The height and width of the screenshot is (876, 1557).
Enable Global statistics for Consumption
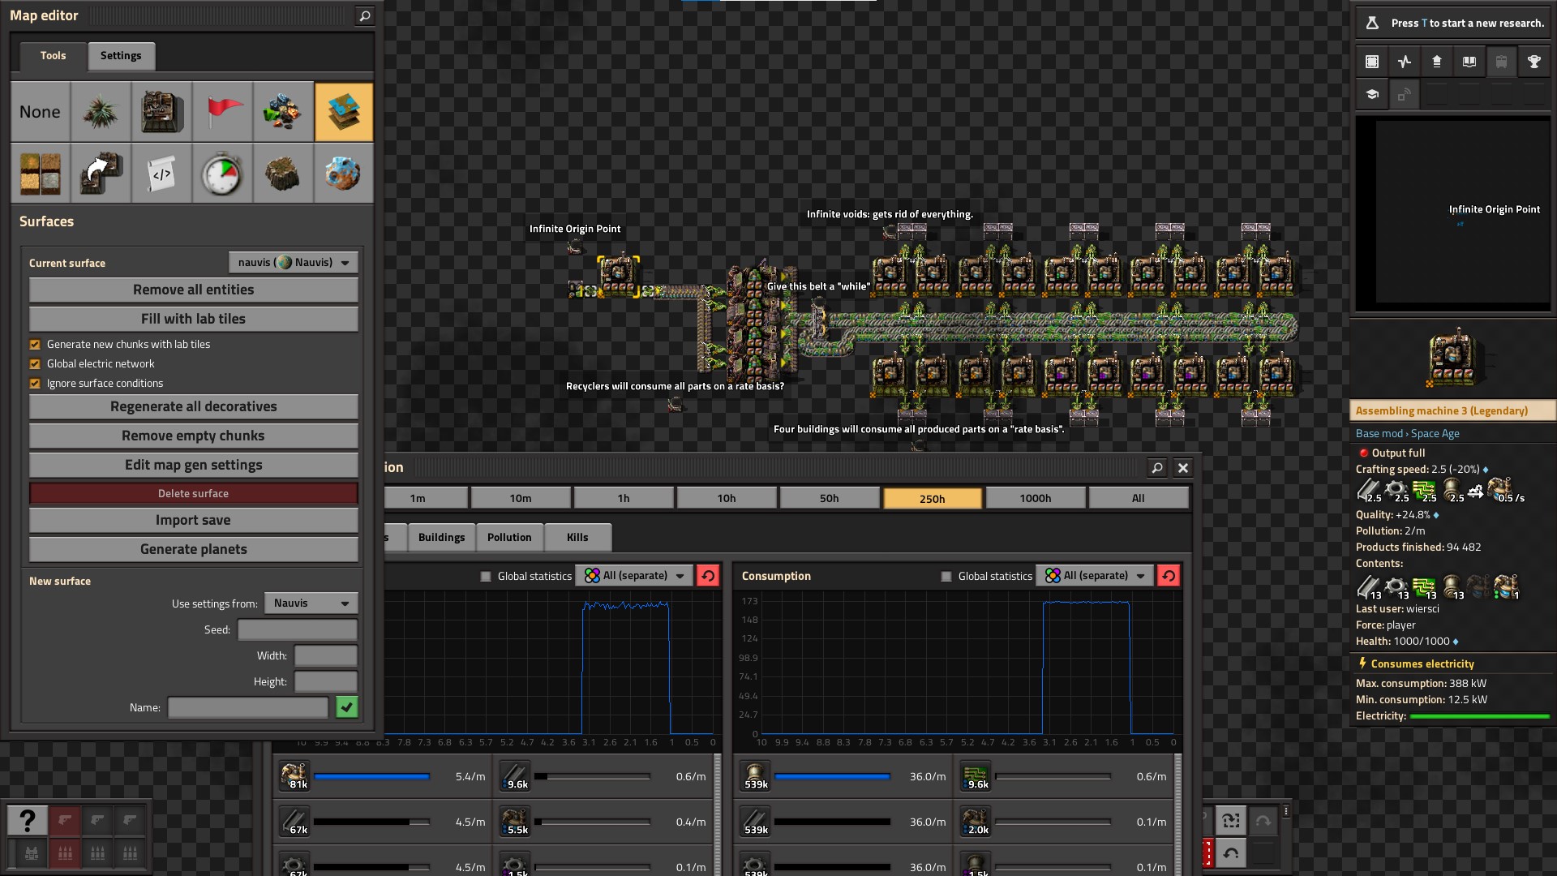point(946,577)
